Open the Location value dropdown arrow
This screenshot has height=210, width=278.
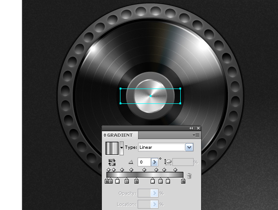tap(154, 204)
